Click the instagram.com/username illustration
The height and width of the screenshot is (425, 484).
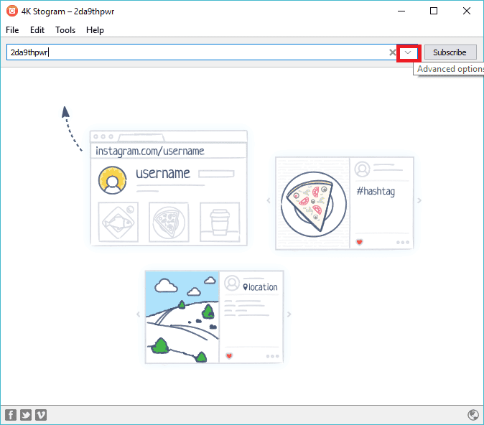click(x=169, y=188)
